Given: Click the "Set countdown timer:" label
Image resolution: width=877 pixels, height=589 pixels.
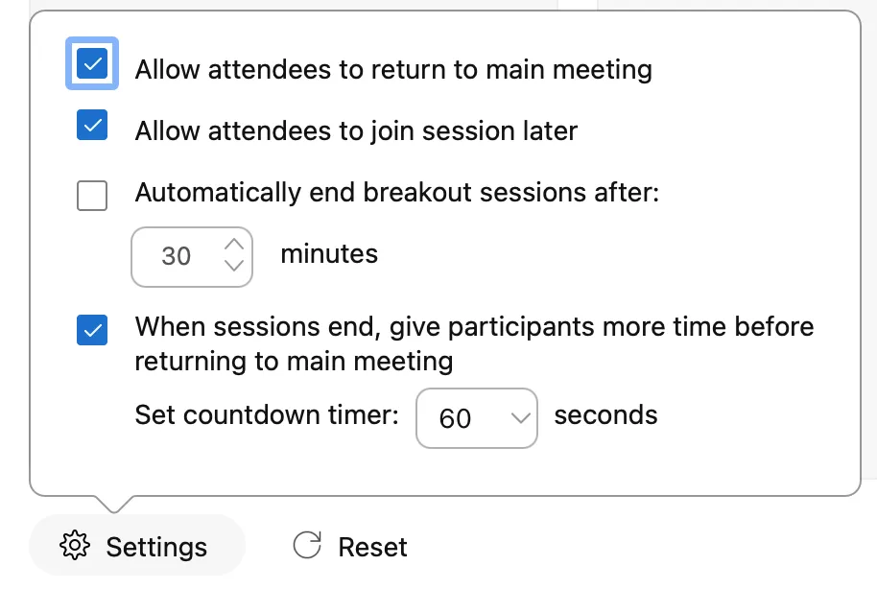Looking at the screenshot, I should (x=267, y=415).
